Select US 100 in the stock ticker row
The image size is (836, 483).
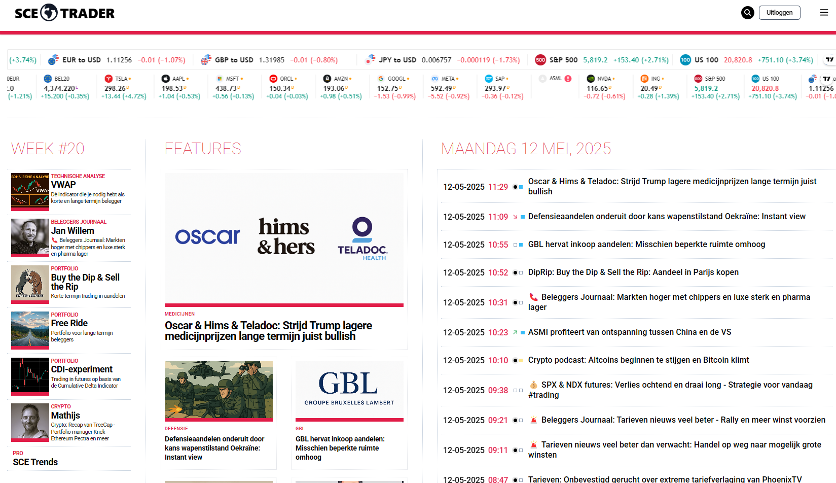[773, 87]
